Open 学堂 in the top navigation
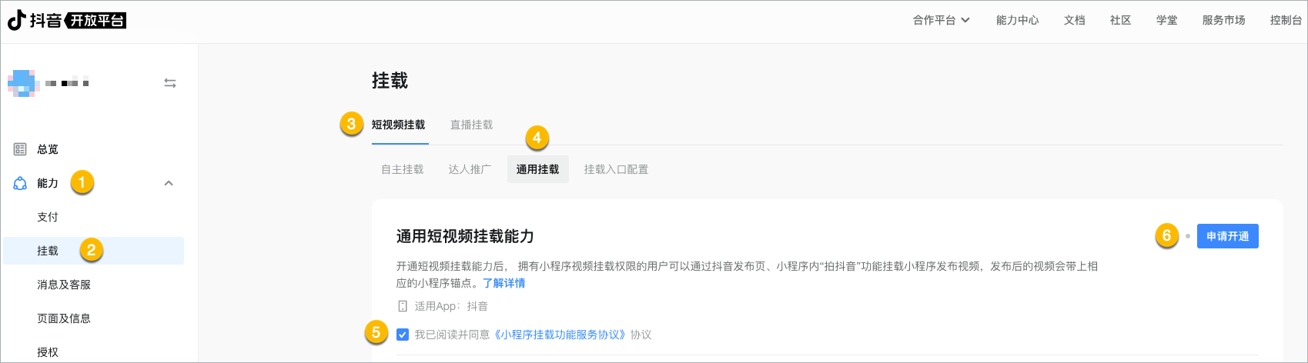Image resolution: width=1308 pixels, height=363 pixels. (x=1166, y=20)
